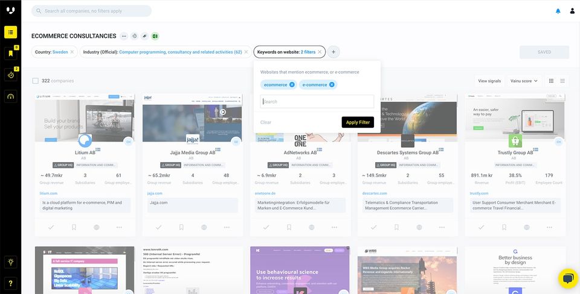The image size is (580, 294).
Task: Open the notifications bell
Action: 558,11
